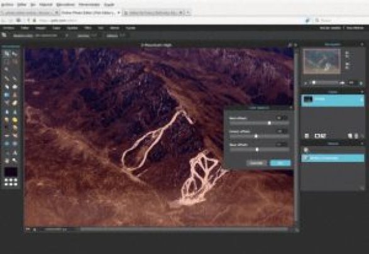The height and width of the screenshot is (254, 369).
Task: Select the Red Eye Reduction tool
Action: click(6, 135)
